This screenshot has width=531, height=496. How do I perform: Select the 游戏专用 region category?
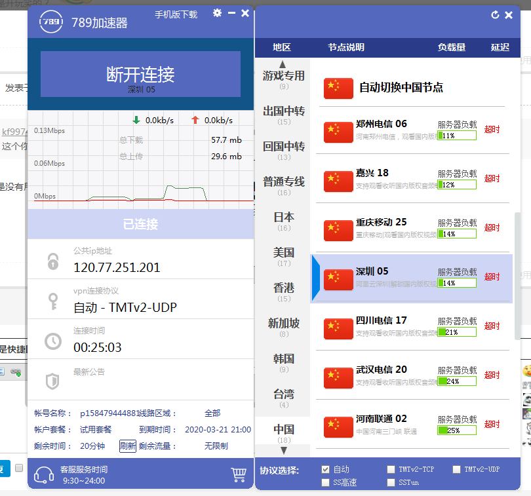coord(284,79)
